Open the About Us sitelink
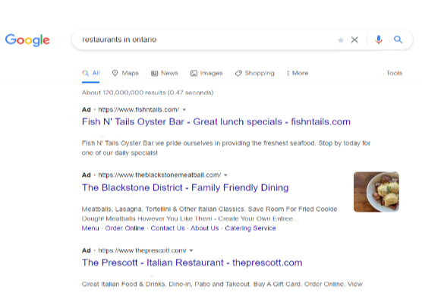Viewport: 422px width, 302px height. coord(204,228)
